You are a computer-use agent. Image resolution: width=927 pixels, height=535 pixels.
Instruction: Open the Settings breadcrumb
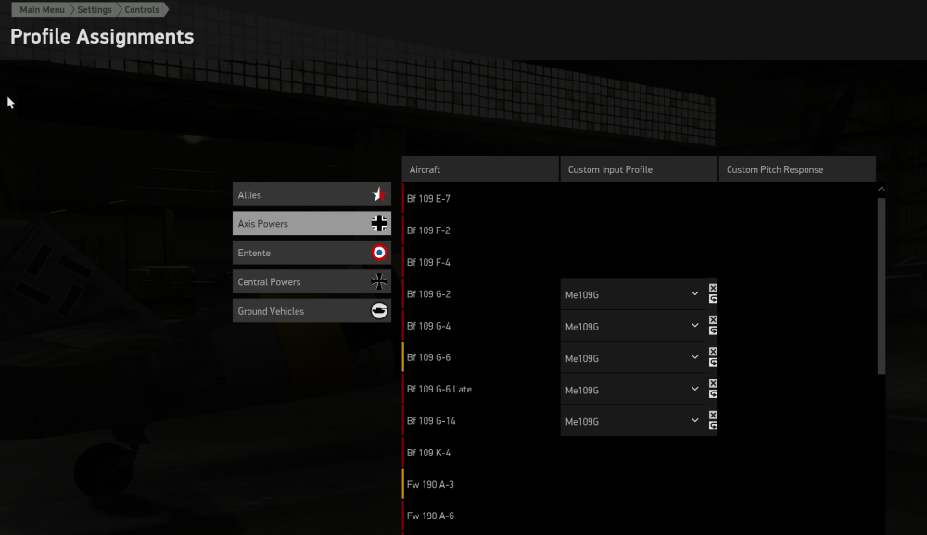(94, 9)
